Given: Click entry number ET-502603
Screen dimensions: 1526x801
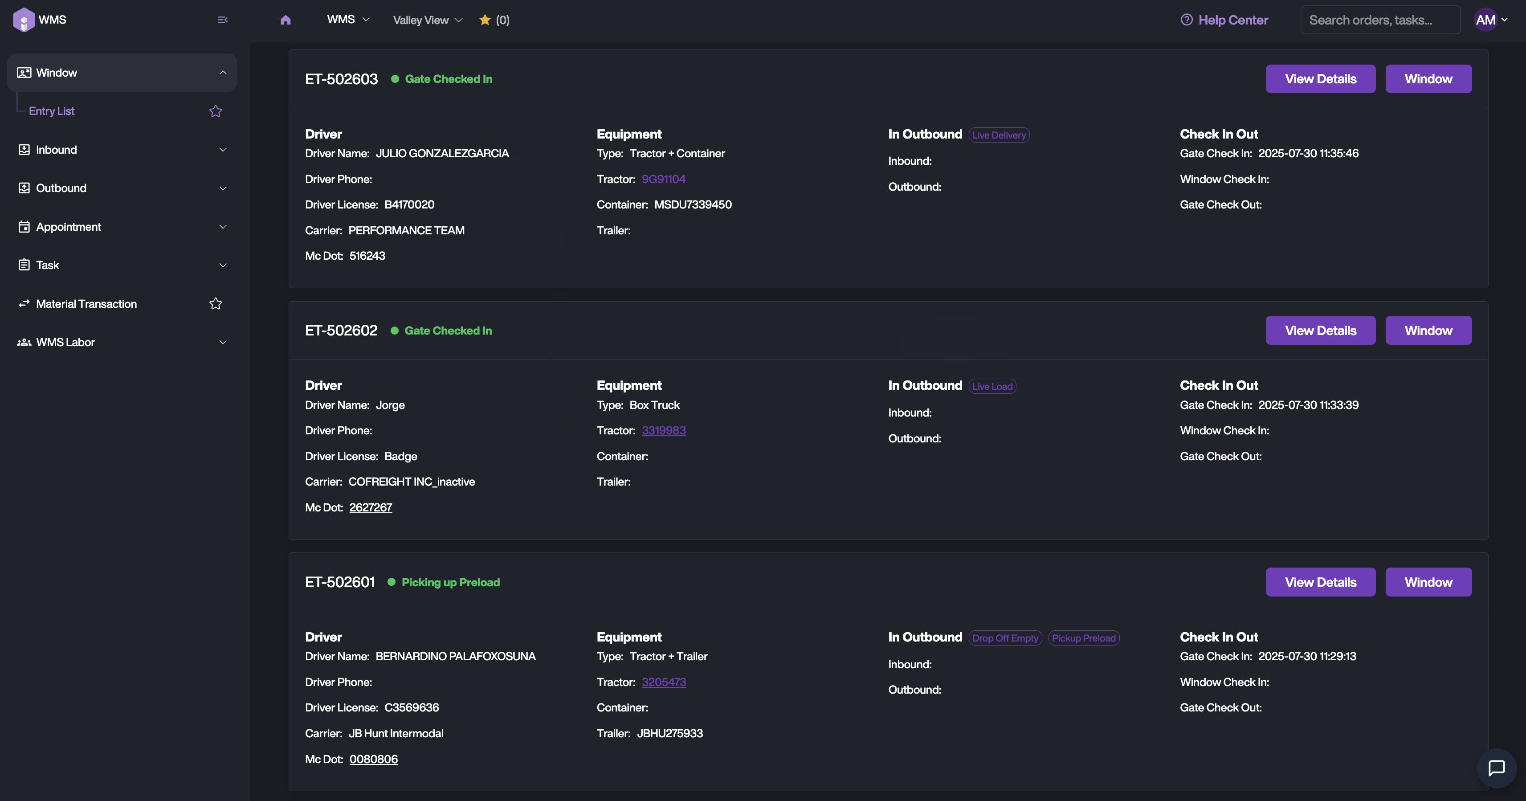Looking at the screenshot, I should coord(341,79).
